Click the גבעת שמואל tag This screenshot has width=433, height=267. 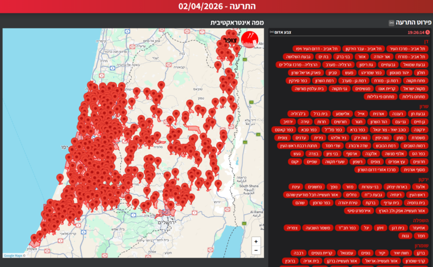(414, 65)
